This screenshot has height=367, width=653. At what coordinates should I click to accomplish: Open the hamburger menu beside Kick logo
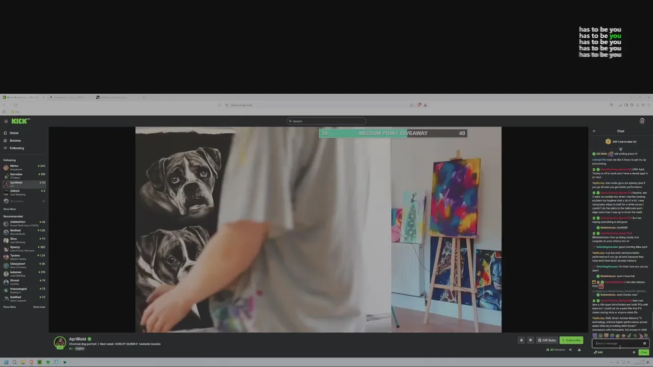click(6, 121)
